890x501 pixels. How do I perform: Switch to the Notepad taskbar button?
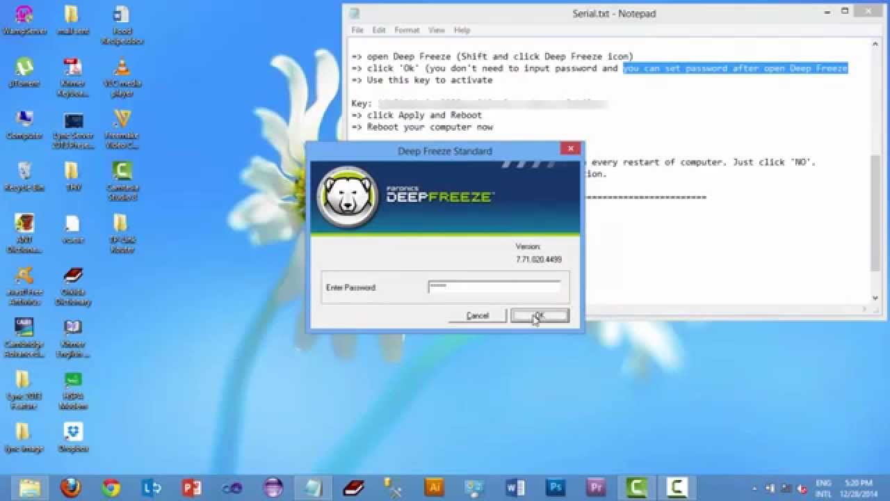click(313, 487)
